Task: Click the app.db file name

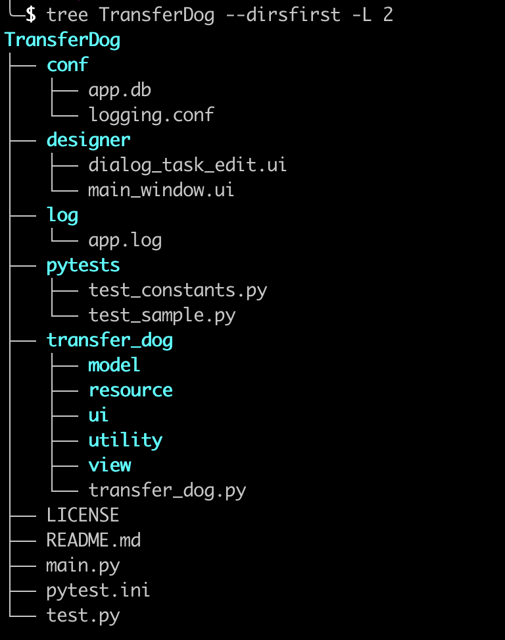Action: [x=120, y=90]
